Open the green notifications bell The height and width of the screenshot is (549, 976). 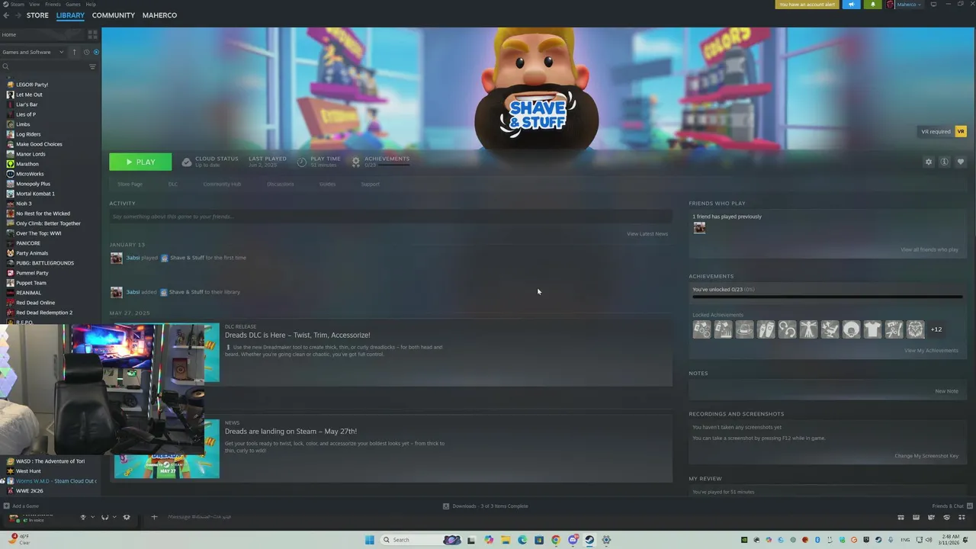tap(872, 5)
